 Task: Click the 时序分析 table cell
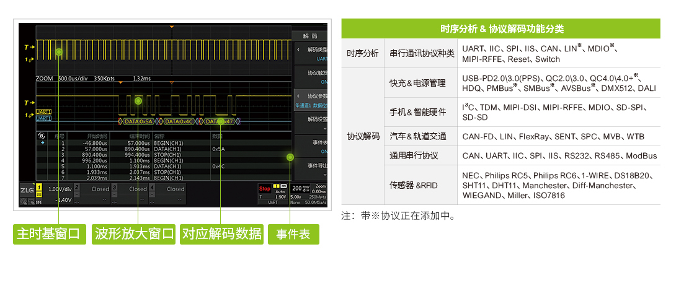click(x=363, y=53)
